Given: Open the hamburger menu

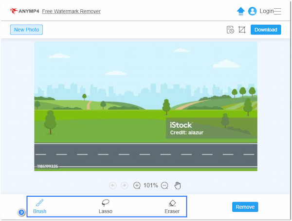Looking at the screenshot, I should pos(277,11).
